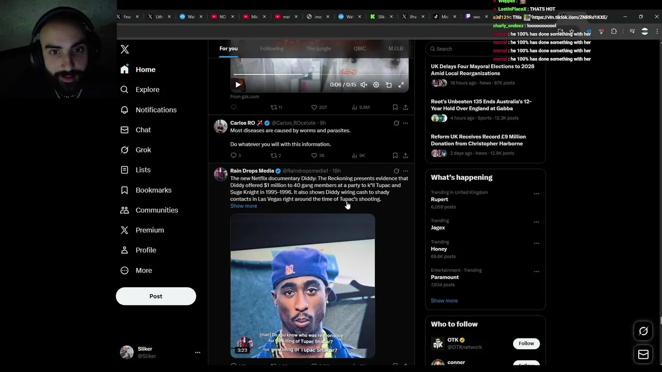Repost Carlos RO post
662x372 pixels.
(x=276, y=156)
